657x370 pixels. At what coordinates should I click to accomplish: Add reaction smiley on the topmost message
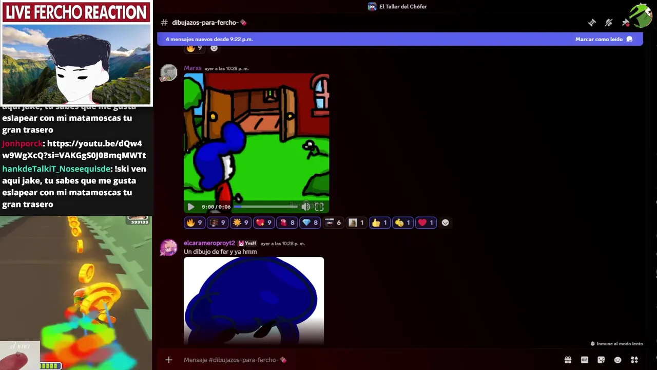pos(214,48)
